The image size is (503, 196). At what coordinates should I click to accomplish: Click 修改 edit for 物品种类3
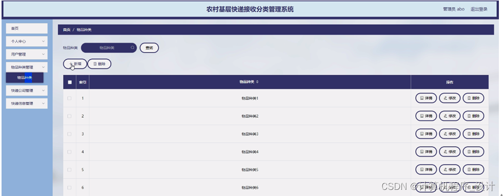450,134
